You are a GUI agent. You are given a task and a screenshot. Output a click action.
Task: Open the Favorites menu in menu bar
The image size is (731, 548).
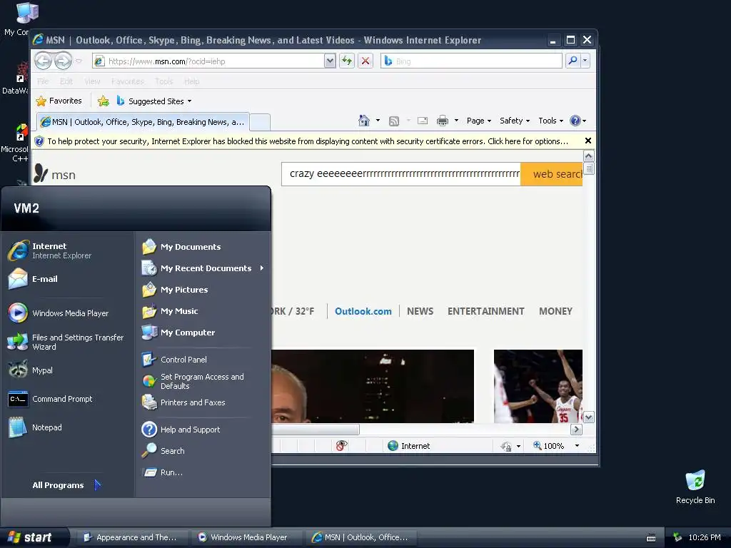click(x=128, y=81)
